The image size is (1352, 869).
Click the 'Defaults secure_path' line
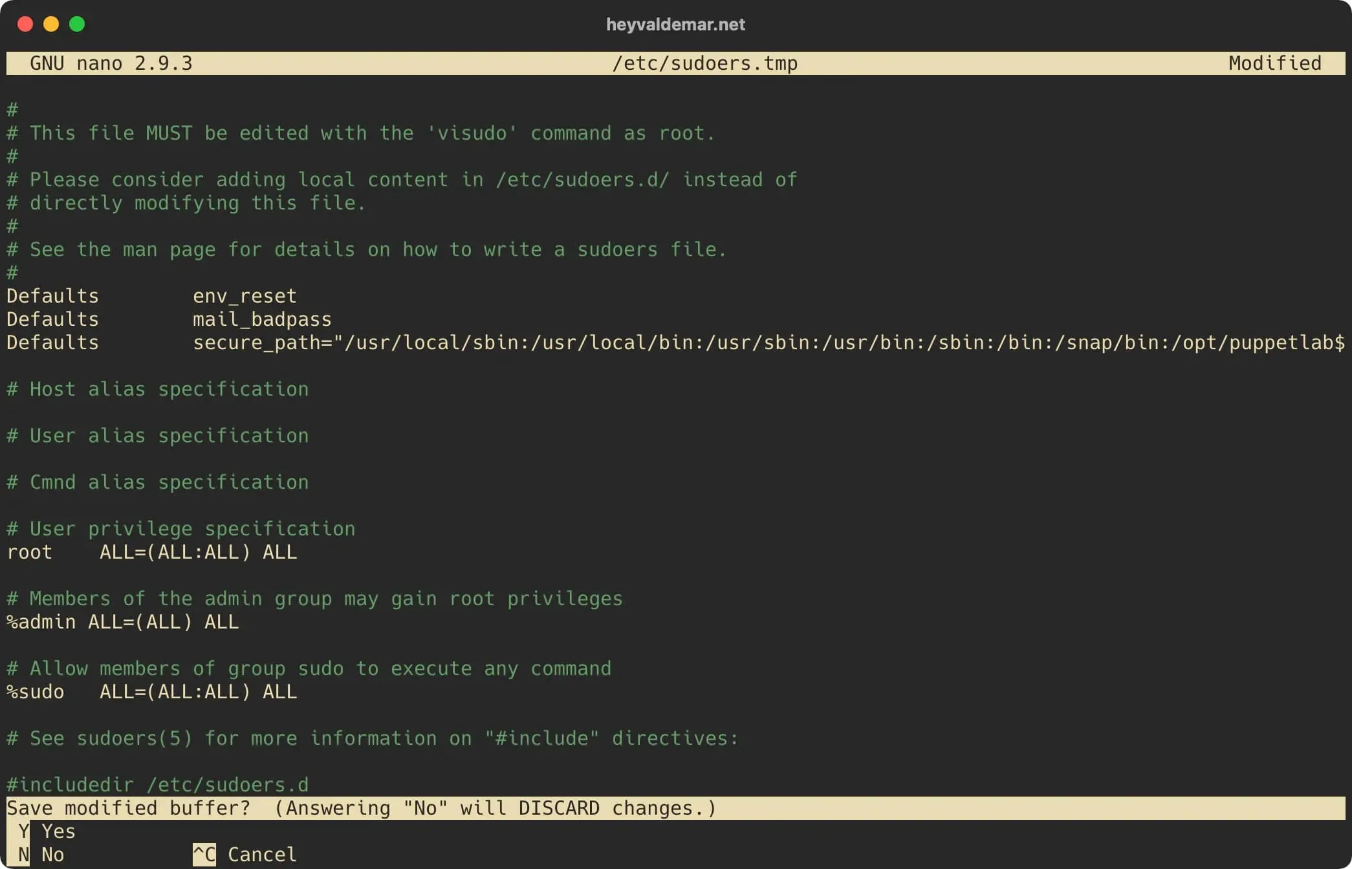676,343
